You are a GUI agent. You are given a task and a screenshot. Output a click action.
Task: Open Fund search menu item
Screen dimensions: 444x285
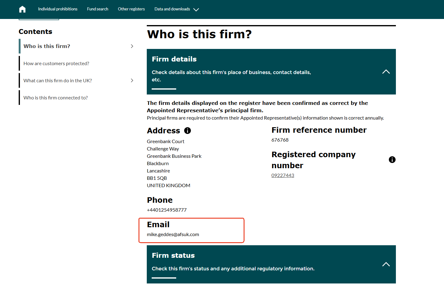[x=97, y=9]
